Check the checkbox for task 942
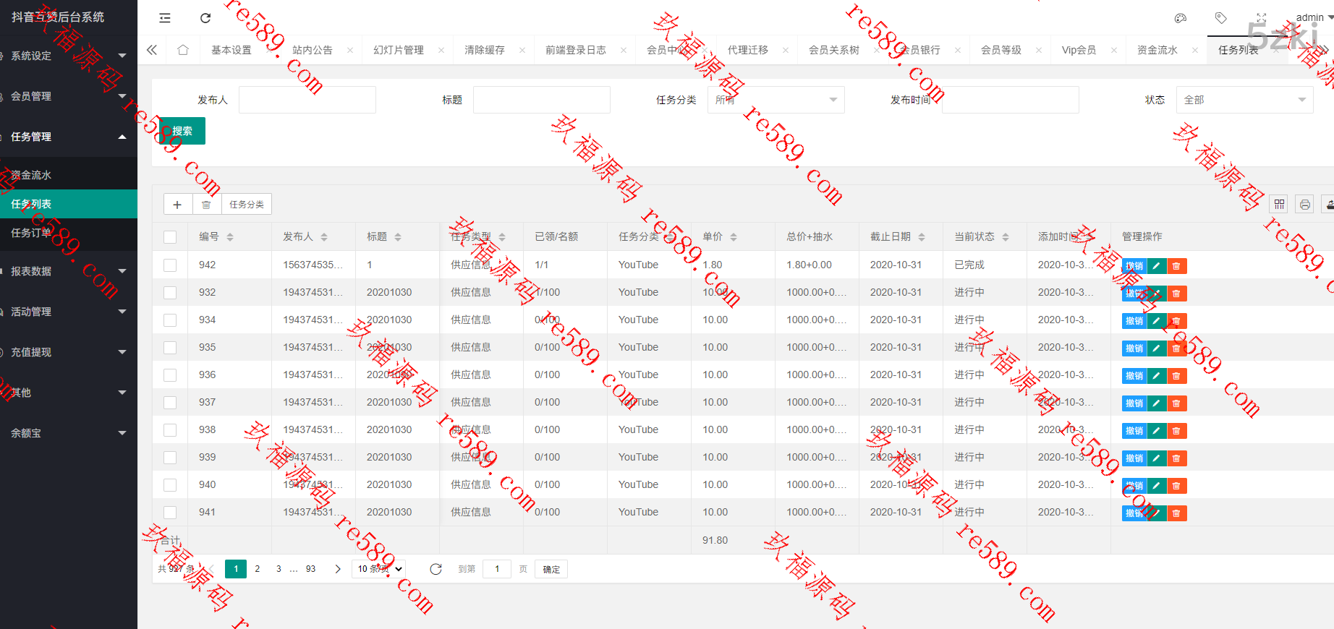Screen dimensions: 1334x629 tap(170, 265)
